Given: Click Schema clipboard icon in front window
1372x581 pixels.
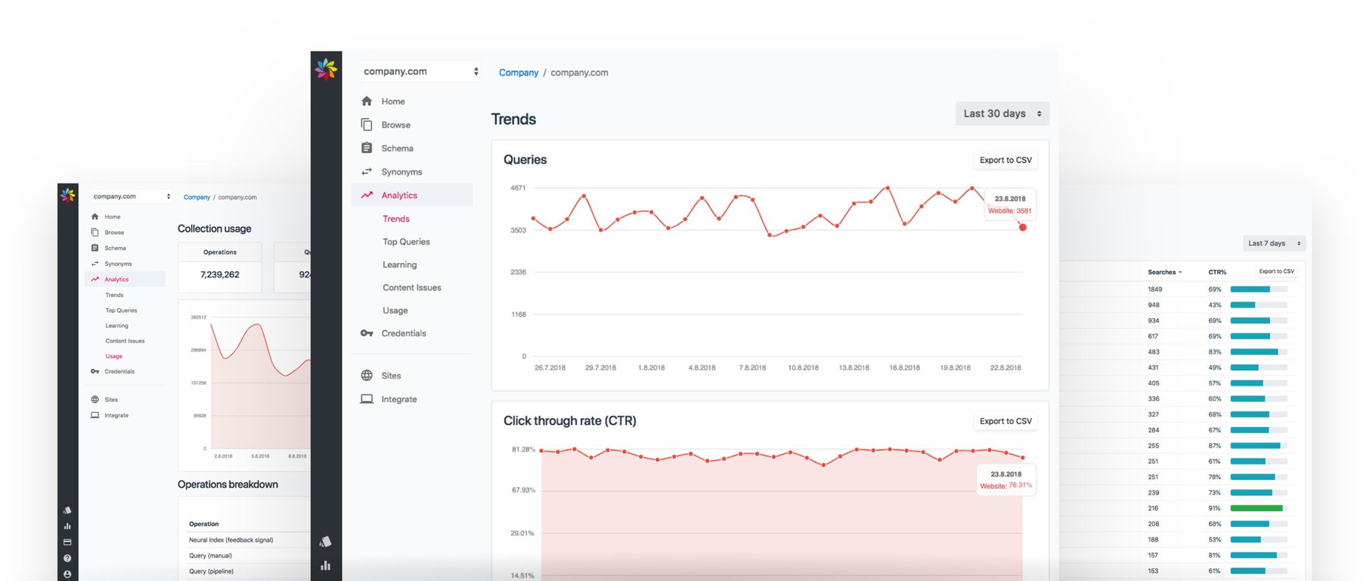Looking at the screenshot, I should (366, 148).
